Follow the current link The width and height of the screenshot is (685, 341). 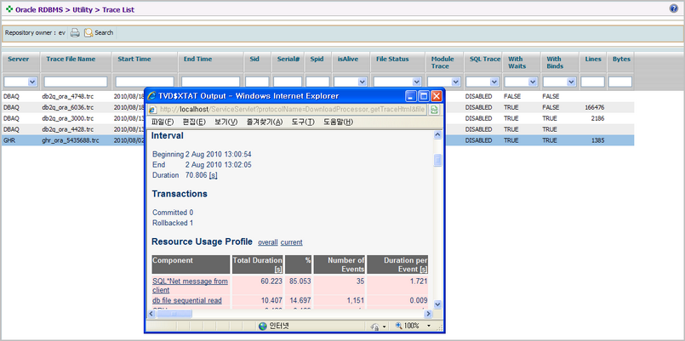[x=291, y=242]
